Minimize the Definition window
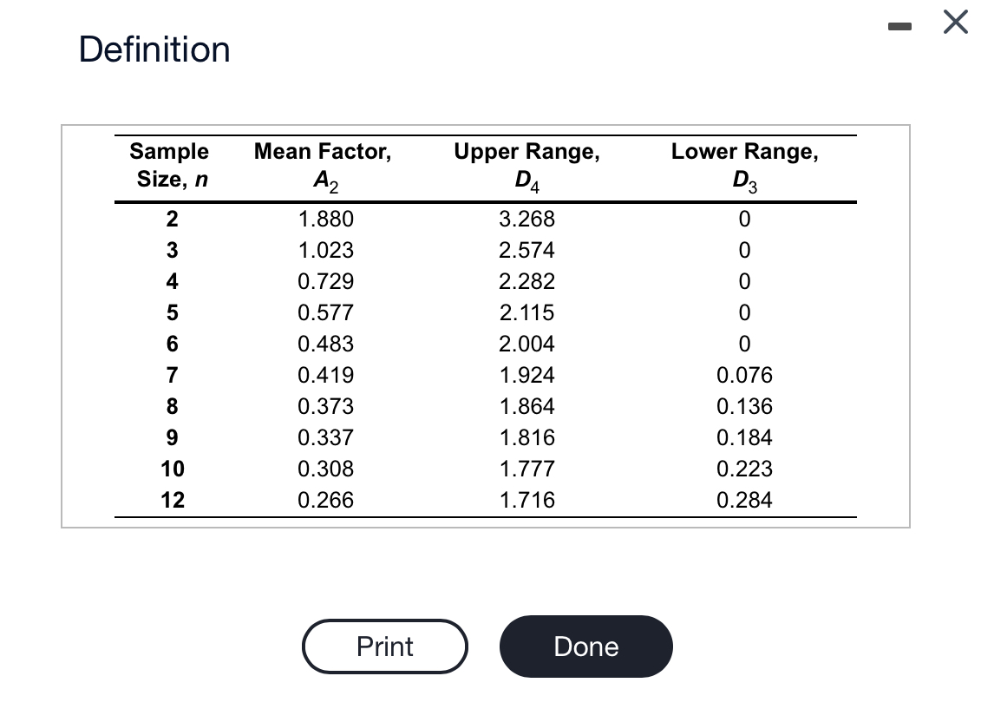The width and height of the screenshot is (981, 722). coord(899,24)
